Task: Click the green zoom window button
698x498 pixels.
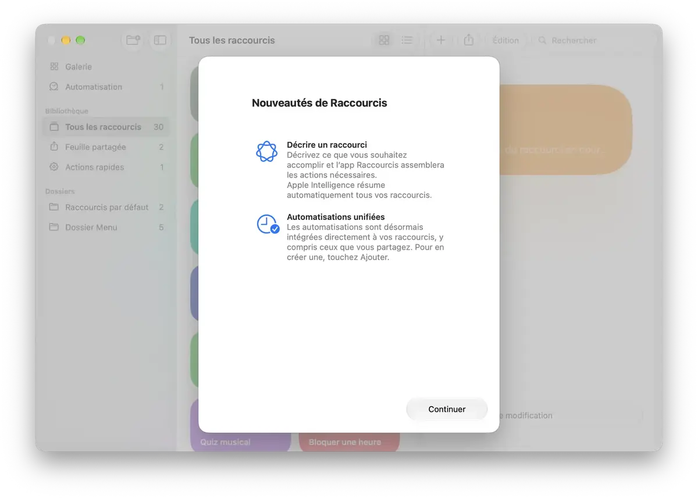Action: coord(80,40)
